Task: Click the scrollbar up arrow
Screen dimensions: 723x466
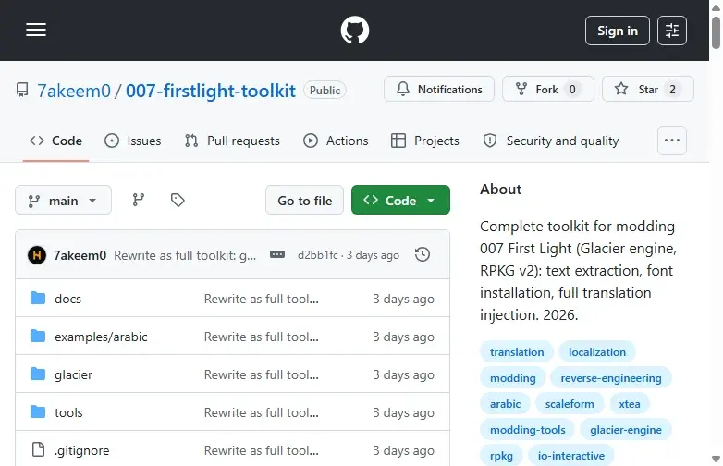Action: 716,6
